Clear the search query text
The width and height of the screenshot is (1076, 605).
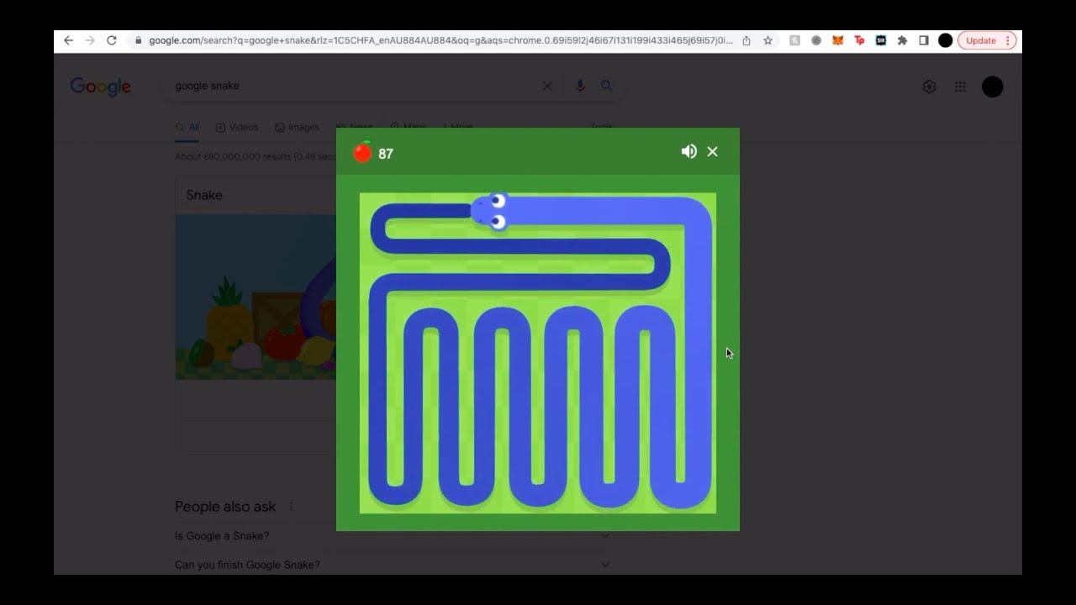(547, 86)
